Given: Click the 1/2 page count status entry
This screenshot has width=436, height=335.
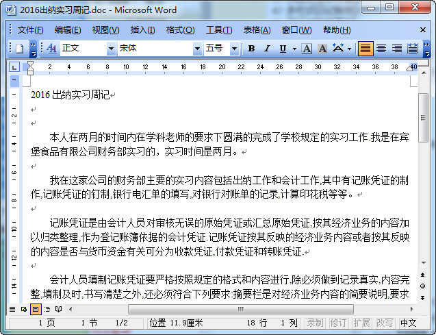Looking at the screenshot, I should (x=122, y=323).
